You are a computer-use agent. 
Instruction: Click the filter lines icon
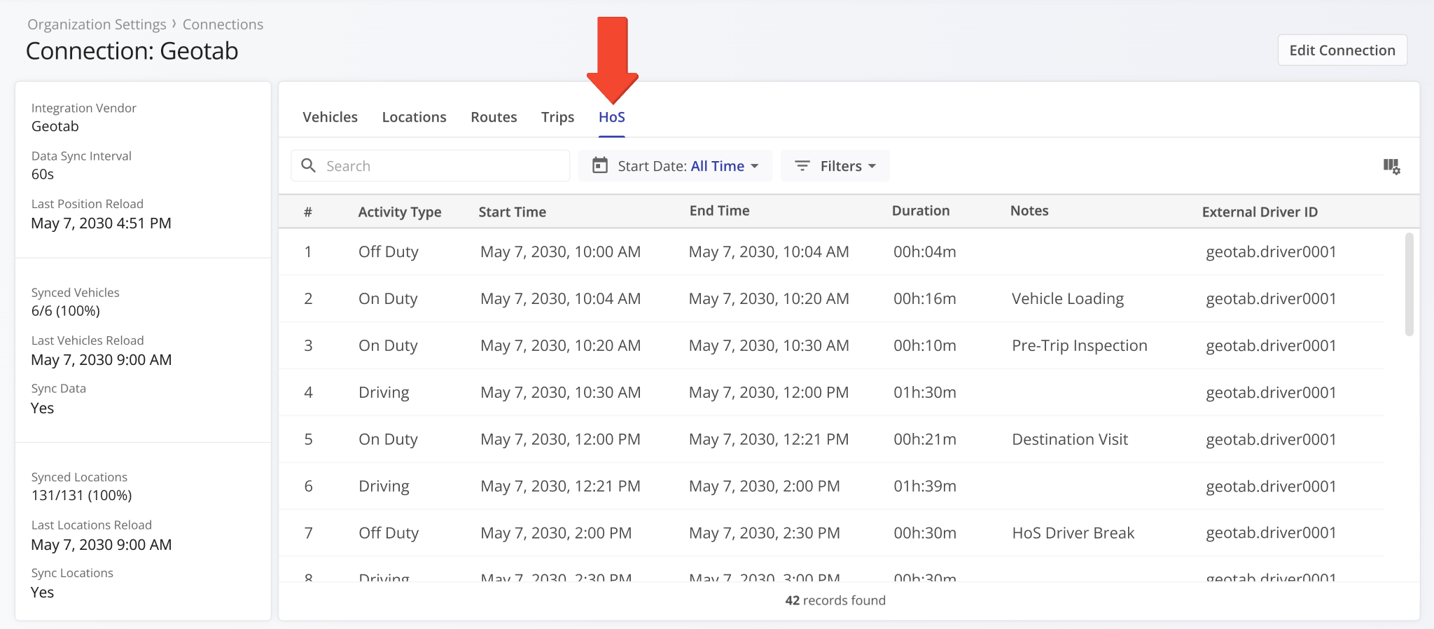pos(802,166)
